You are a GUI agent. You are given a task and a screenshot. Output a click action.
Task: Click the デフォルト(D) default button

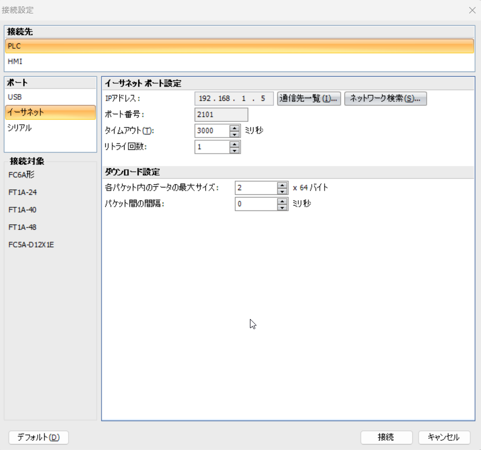(x=39, y=437)
